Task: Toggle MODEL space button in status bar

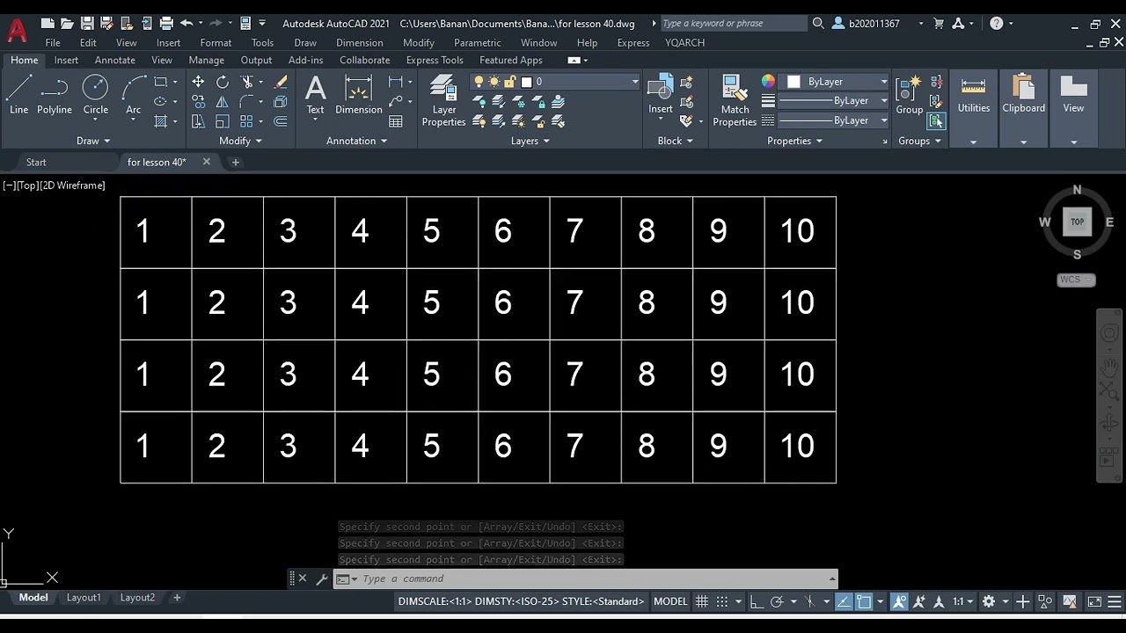Action: [670, 601]
